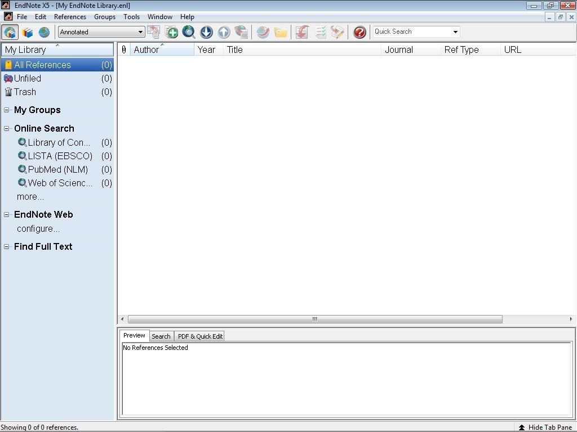The height and width of the screenshot is (432, 577).
Task: Click the Insert Citation red-arrow icon
Action: [x=302, y=32]
